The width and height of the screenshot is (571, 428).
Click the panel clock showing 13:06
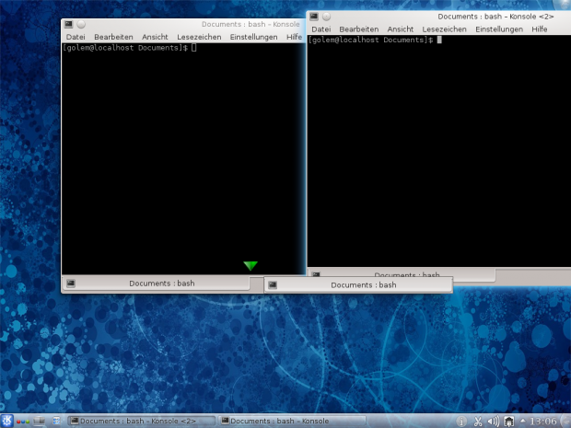543,422
